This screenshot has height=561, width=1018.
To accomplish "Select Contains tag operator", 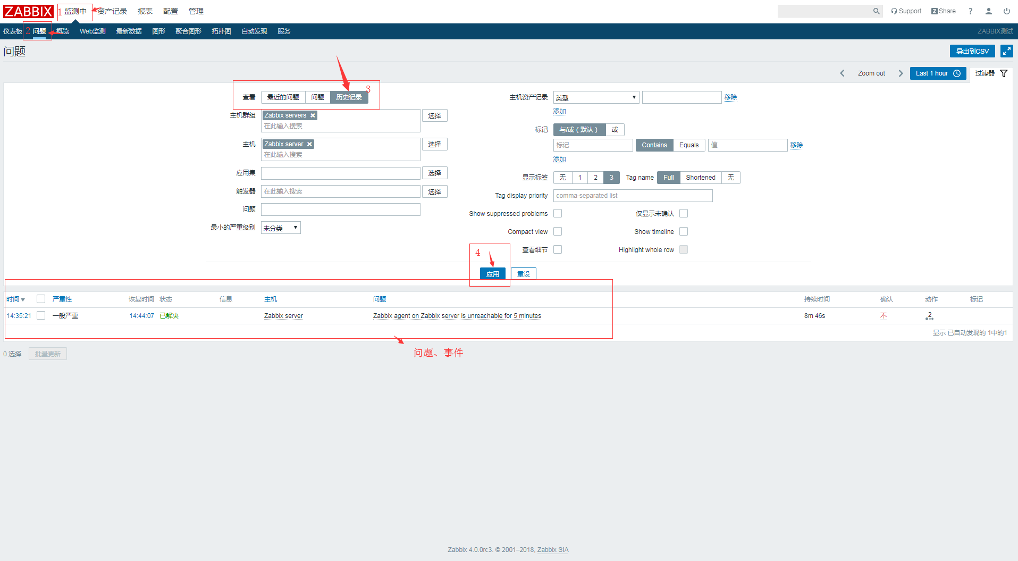I will pyautogui.click(x=654, y=145).
